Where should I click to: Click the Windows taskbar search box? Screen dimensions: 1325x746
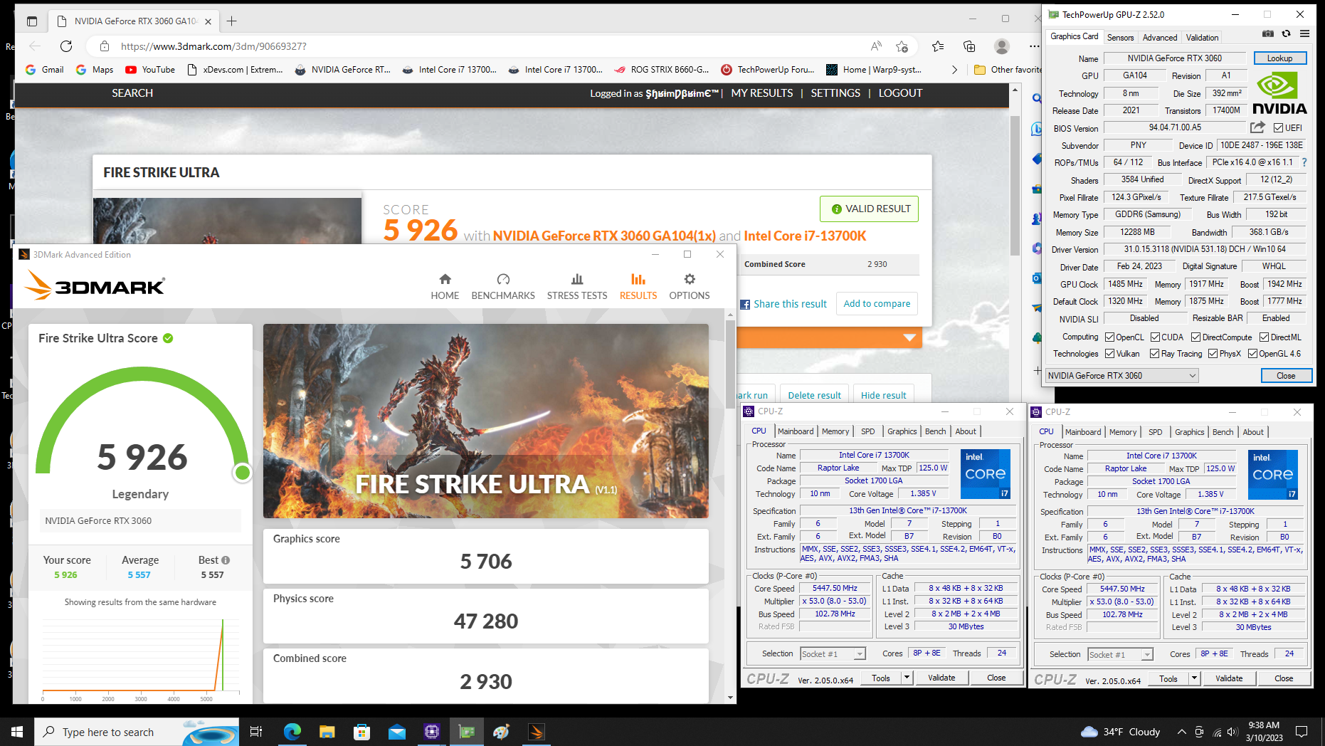137,732
